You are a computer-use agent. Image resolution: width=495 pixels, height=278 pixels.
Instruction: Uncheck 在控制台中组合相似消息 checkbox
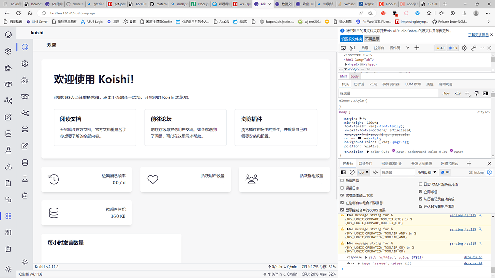coord(342,203)
